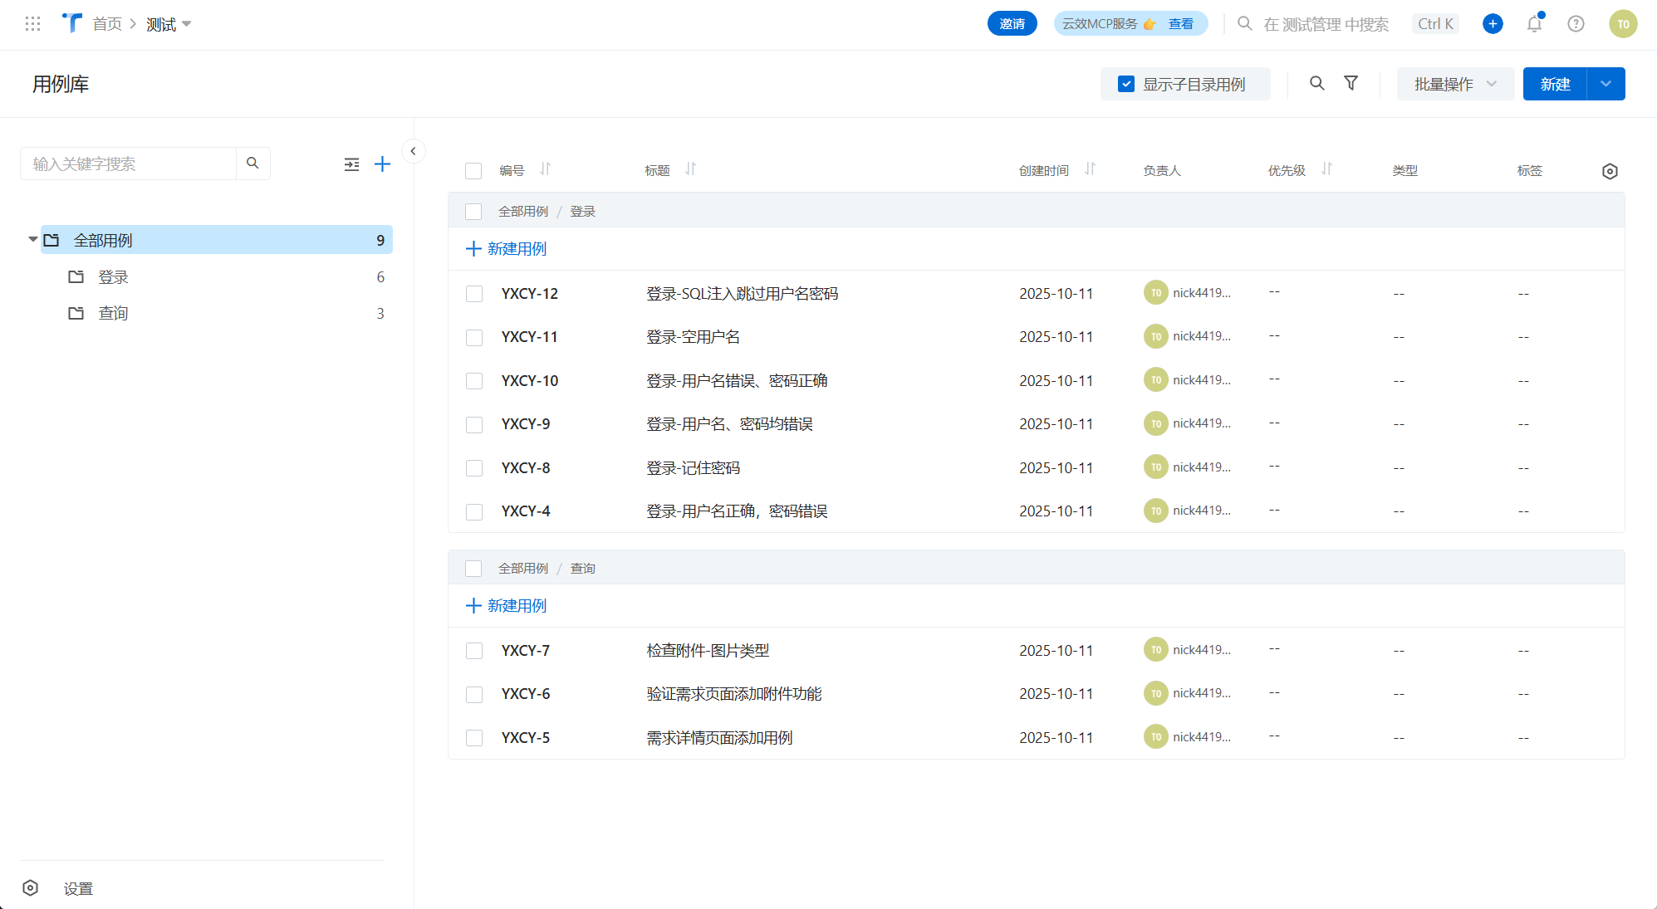Open the notifications bell icon
This screenshot has width=1657, height=909.
pos(1534,23)
